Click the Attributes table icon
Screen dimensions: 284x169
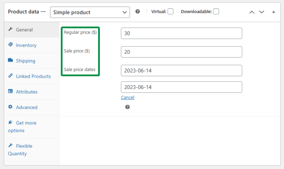pos(10,91)
